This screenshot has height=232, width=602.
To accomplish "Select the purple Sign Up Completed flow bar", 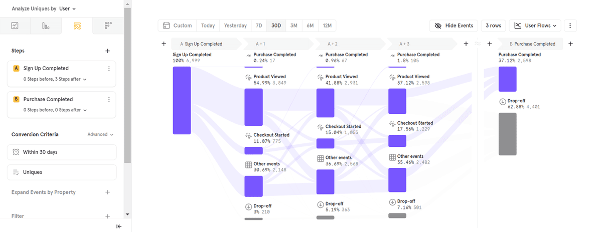I will [x=182, y=100].
